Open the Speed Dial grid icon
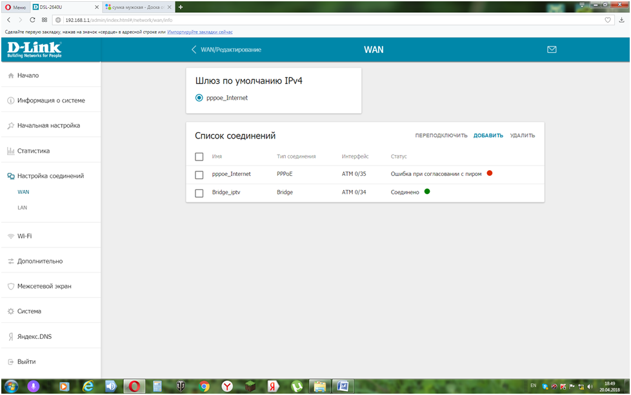This screenshot has width=631, height=395. (45, 20)
